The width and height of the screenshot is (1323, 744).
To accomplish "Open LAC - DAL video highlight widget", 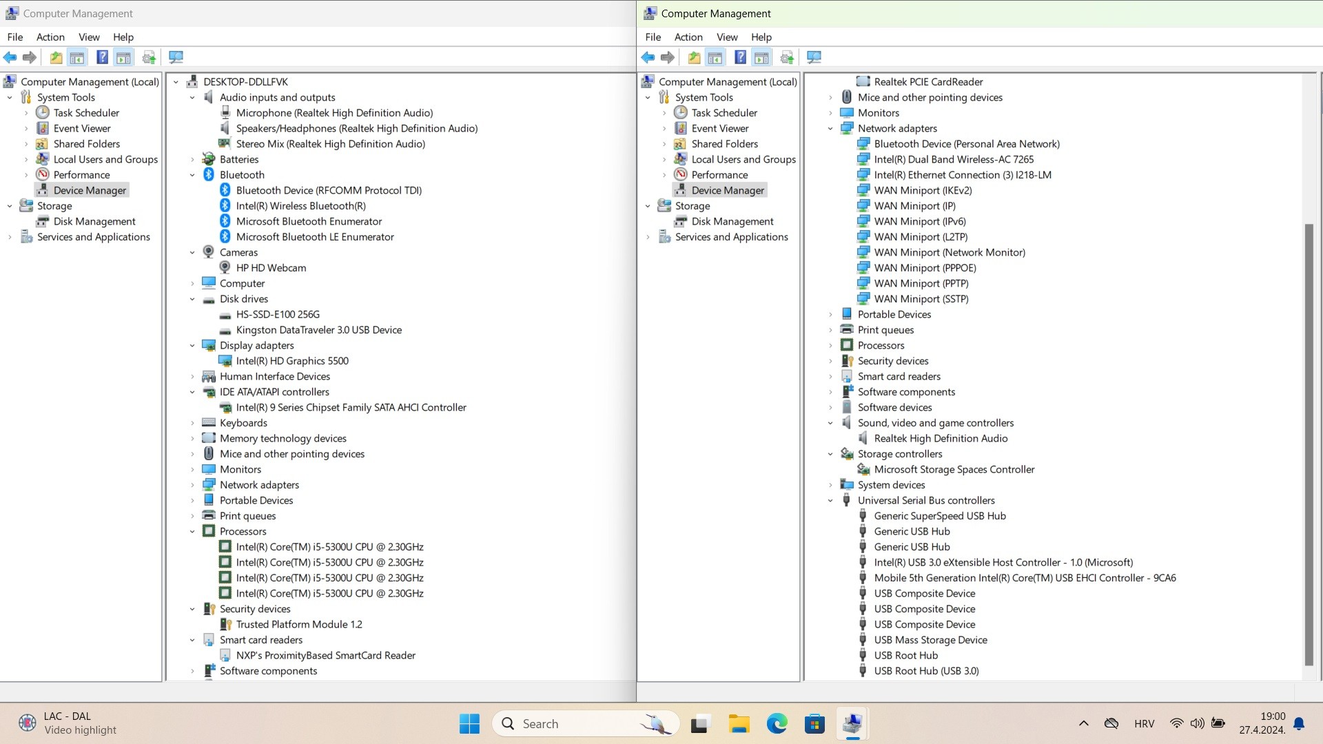I will coord(69,724).
